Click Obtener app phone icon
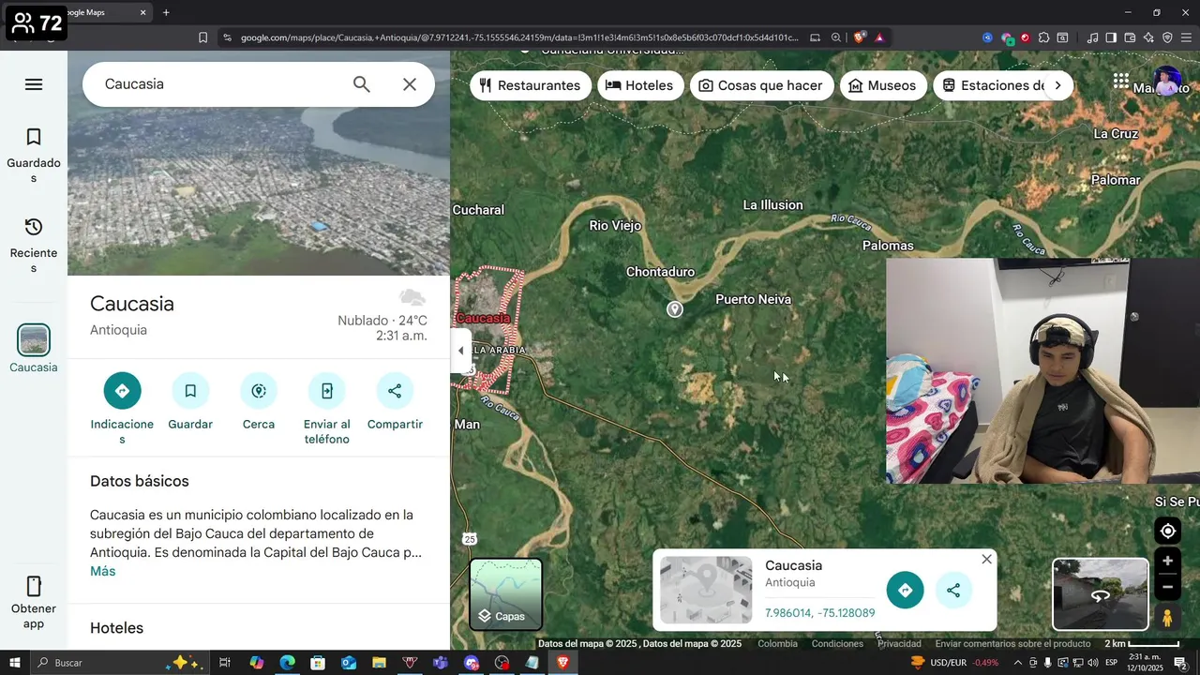 pos(34,587)
